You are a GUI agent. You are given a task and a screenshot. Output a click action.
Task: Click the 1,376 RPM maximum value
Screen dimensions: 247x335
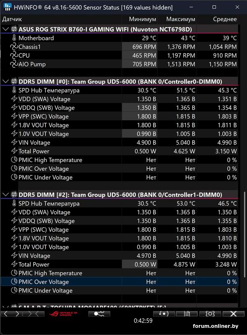coord(181,47)
